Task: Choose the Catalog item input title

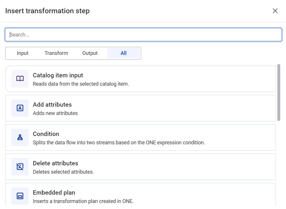Action: point(58,75)
